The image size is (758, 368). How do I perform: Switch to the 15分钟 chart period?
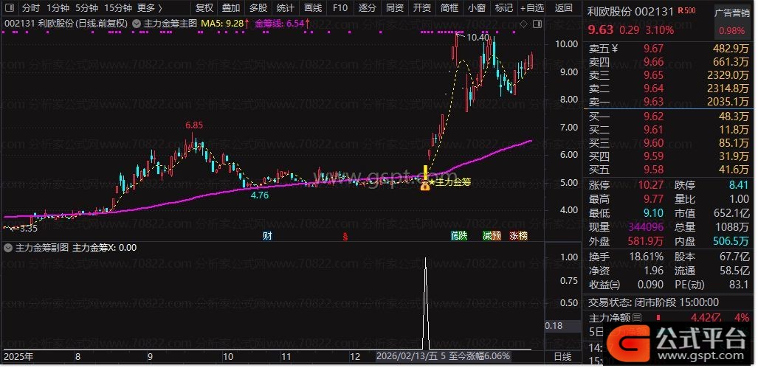(x=118, y=8)
